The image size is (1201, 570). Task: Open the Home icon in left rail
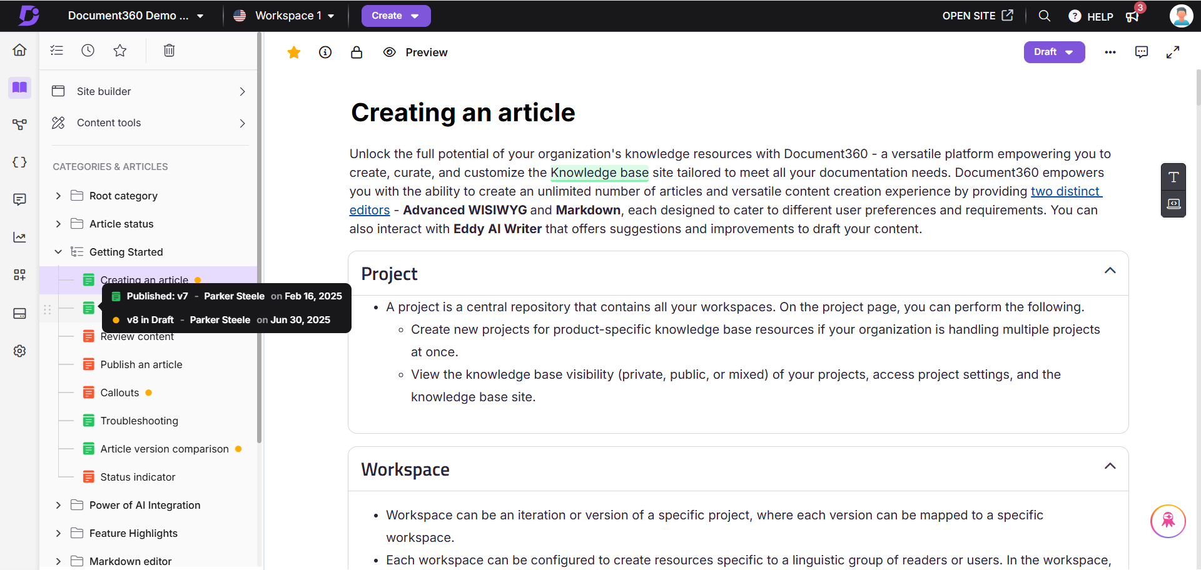point(19,50)
